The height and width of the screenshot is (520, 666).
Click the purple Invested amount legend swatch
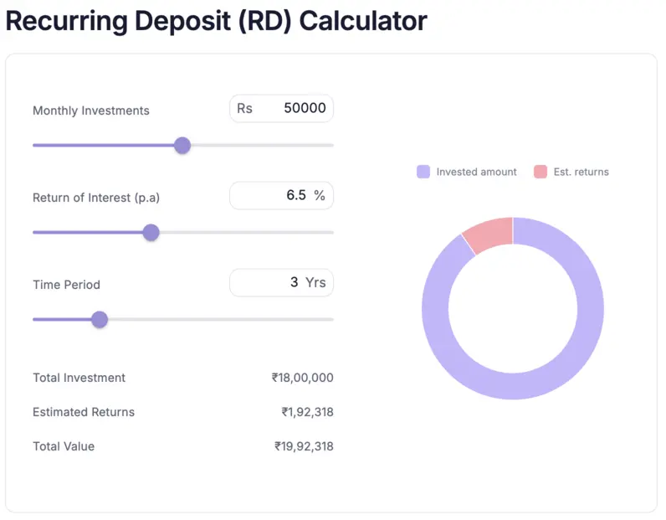(x=423, y=172)
